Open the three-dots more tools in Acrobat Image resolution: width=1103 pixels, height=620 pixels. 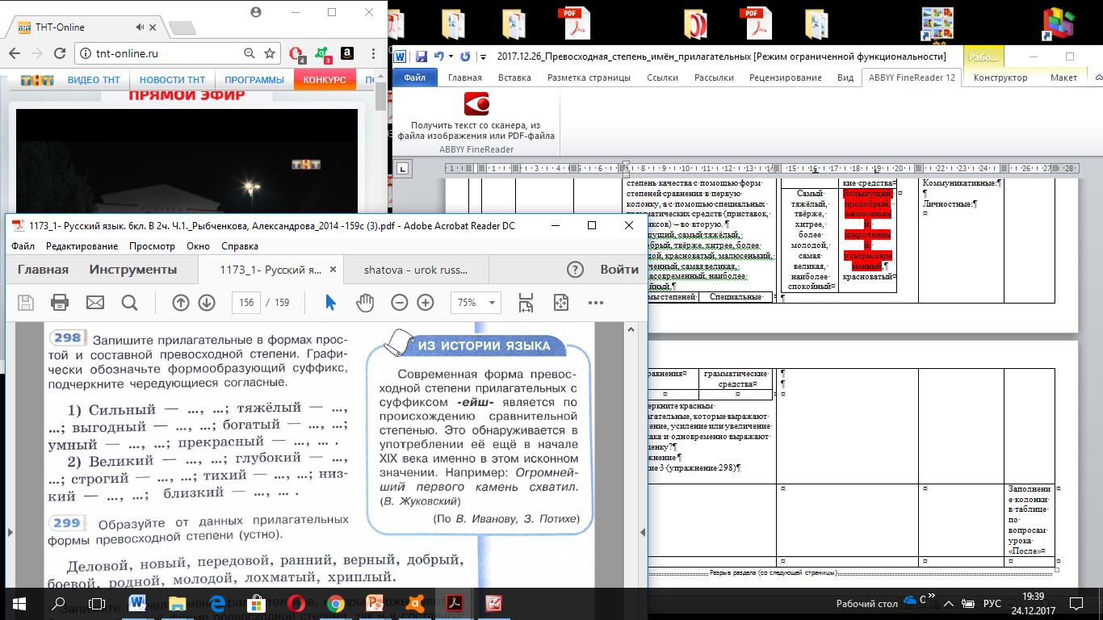(x=596, y=303)
